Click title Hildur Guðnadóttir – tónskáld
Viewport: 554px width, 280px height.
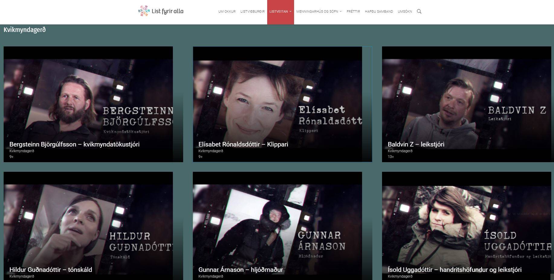[51, 270]
